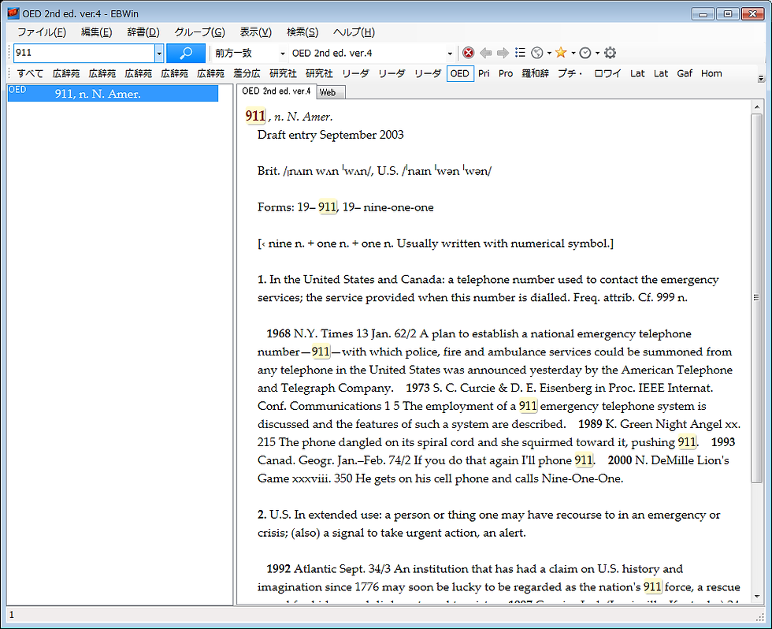Open settings with the gear icon
This screenshot has height=629, width=772.
(610, 53)
